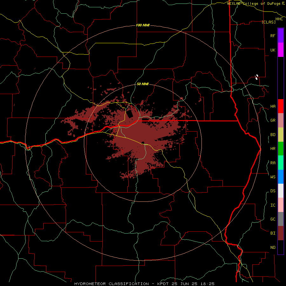The width and height of the screenshot is (286, 286).
Task: Pick the RA mint green legend swatch
Action: click(281, 163)
